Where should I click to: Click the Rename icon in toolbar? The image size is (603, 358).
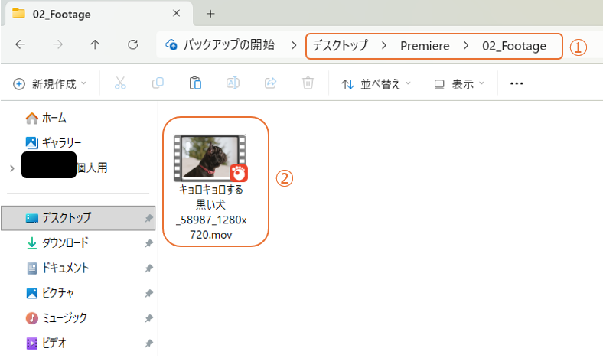[233, 84]
